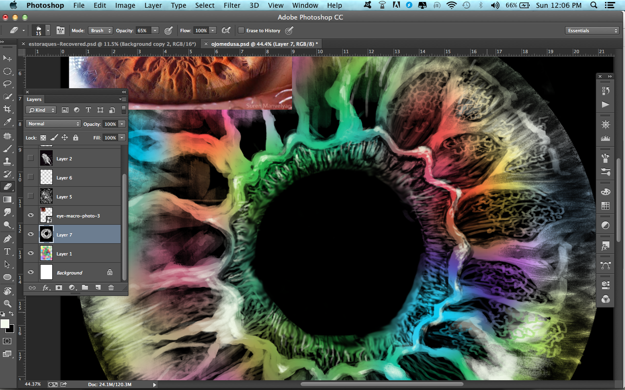The image size is (625, 390).
Task: Hide the eye-macro-photo-3 layer
Action: coord(31,215)
